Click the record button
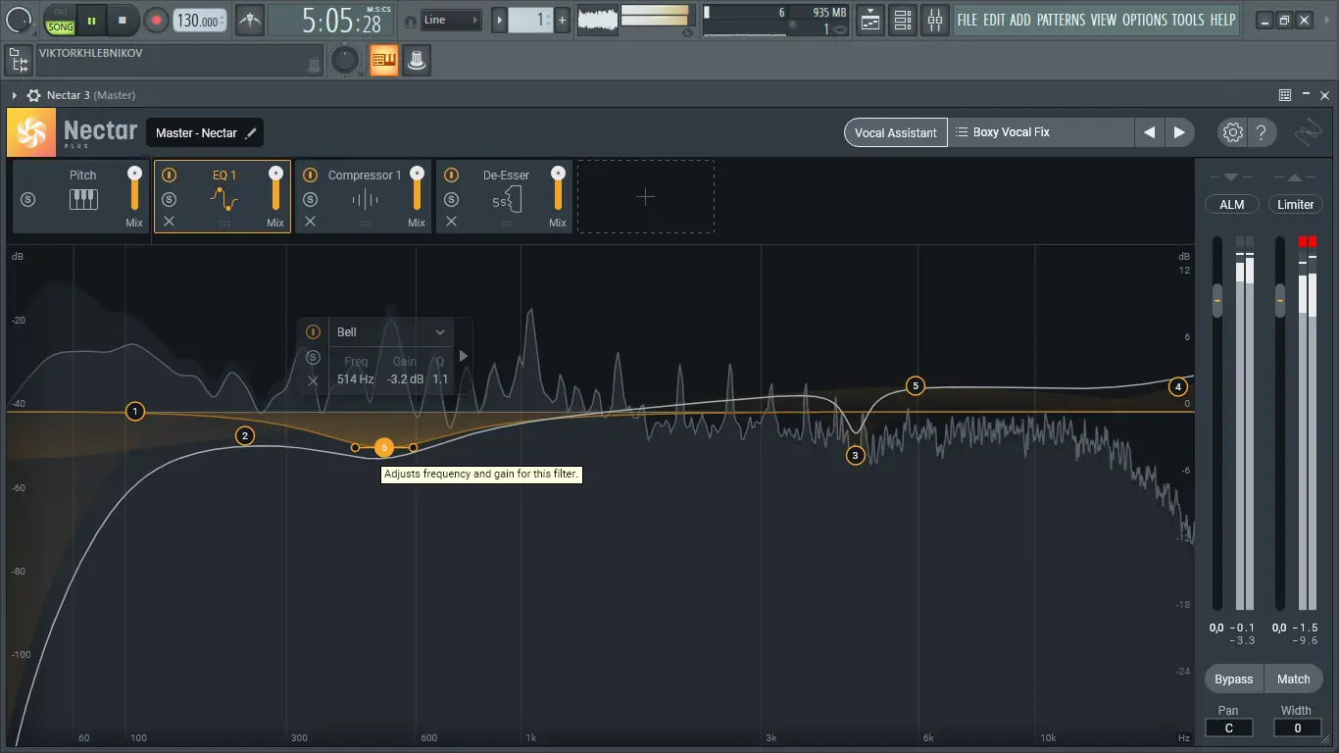Viewport: 1339px width, 753px height. [x=156, y=20]
